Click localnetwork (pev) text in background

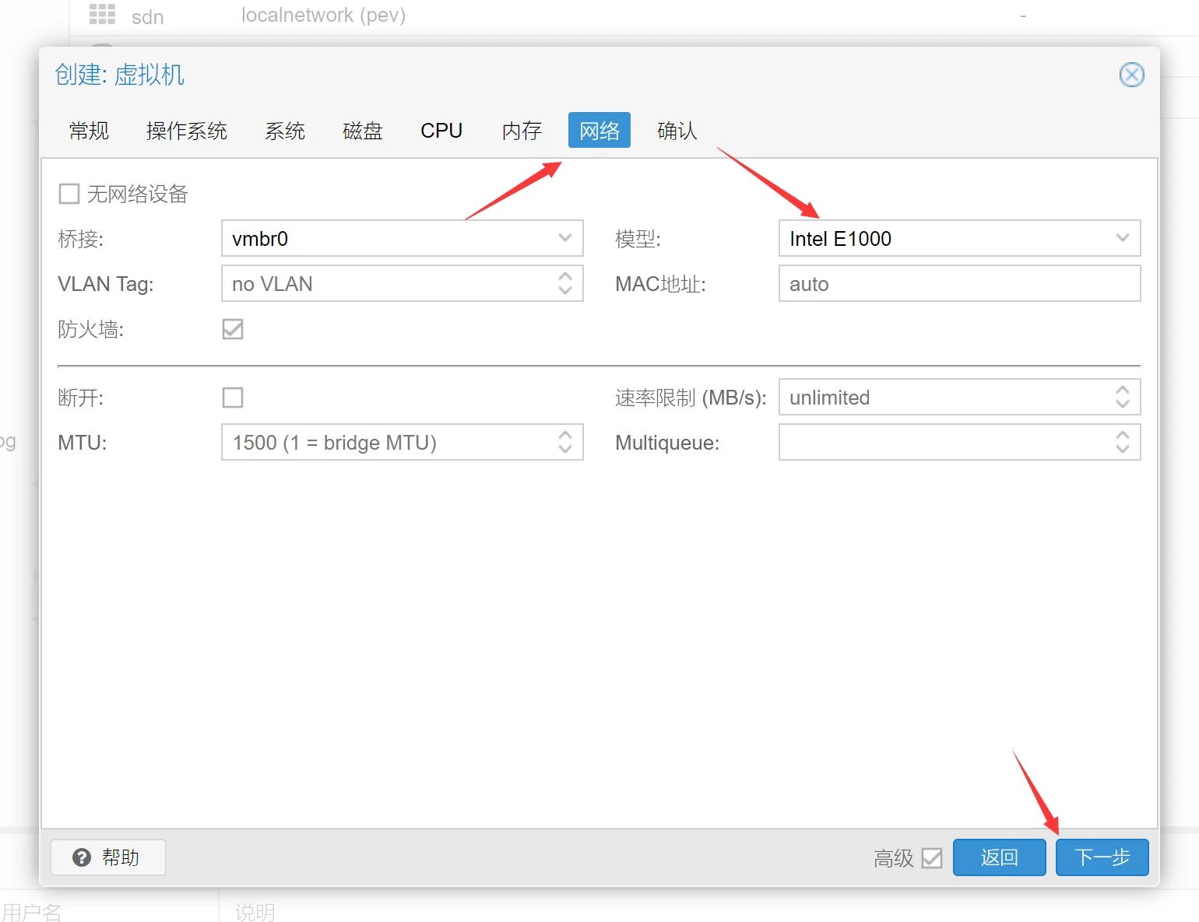(323, 16)
